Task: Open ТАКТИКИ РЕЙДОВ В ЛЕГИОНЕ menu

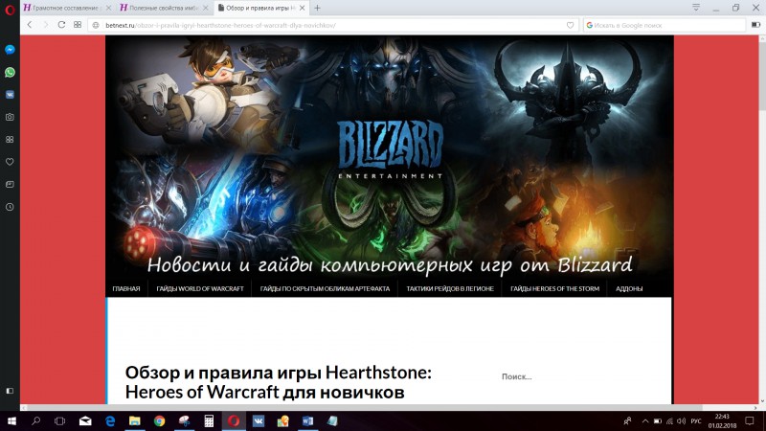Action: point(450,289)
